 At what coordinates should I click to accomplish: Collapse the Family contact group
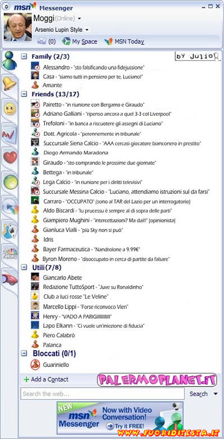[x=25, y=56]
